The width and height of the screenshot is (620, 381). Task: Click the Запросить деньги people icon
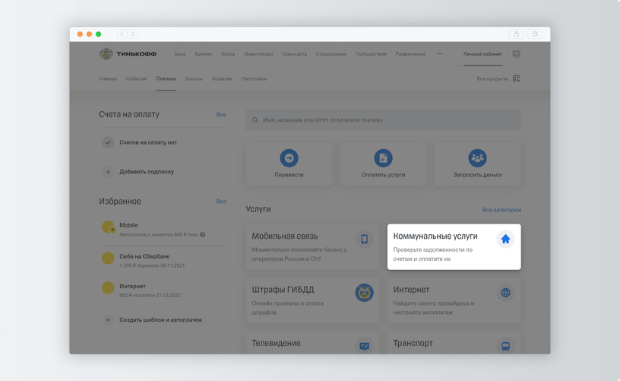(477, 158)
